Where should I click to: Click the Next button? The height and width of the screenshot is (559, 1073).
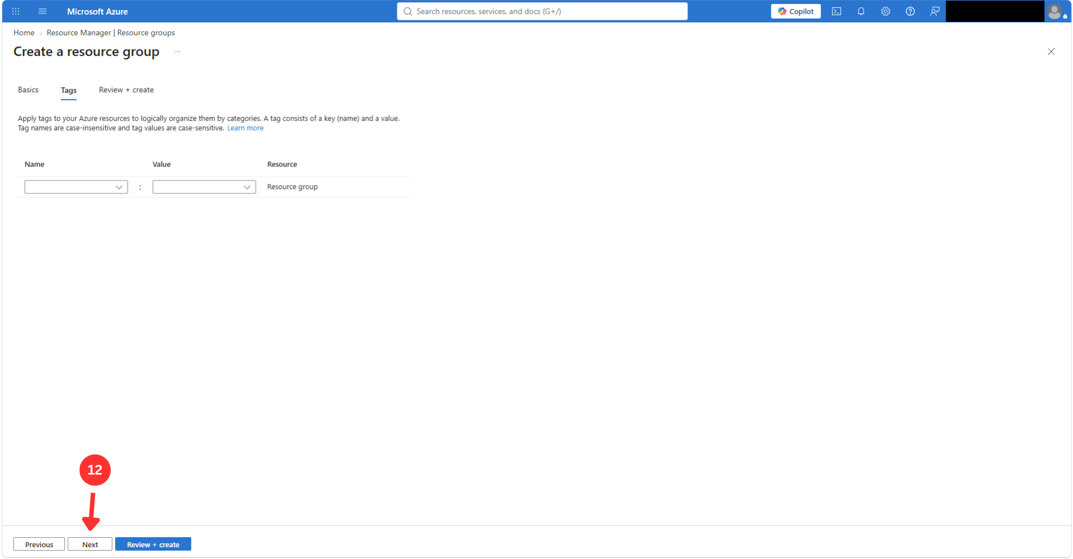(x=90, y=544)
